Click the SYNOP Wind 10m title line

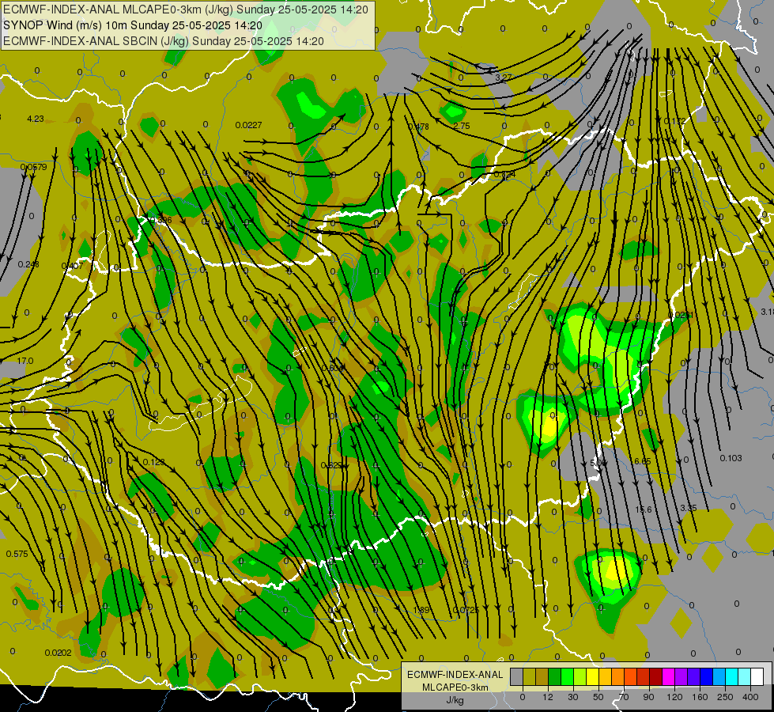[133, 25]
